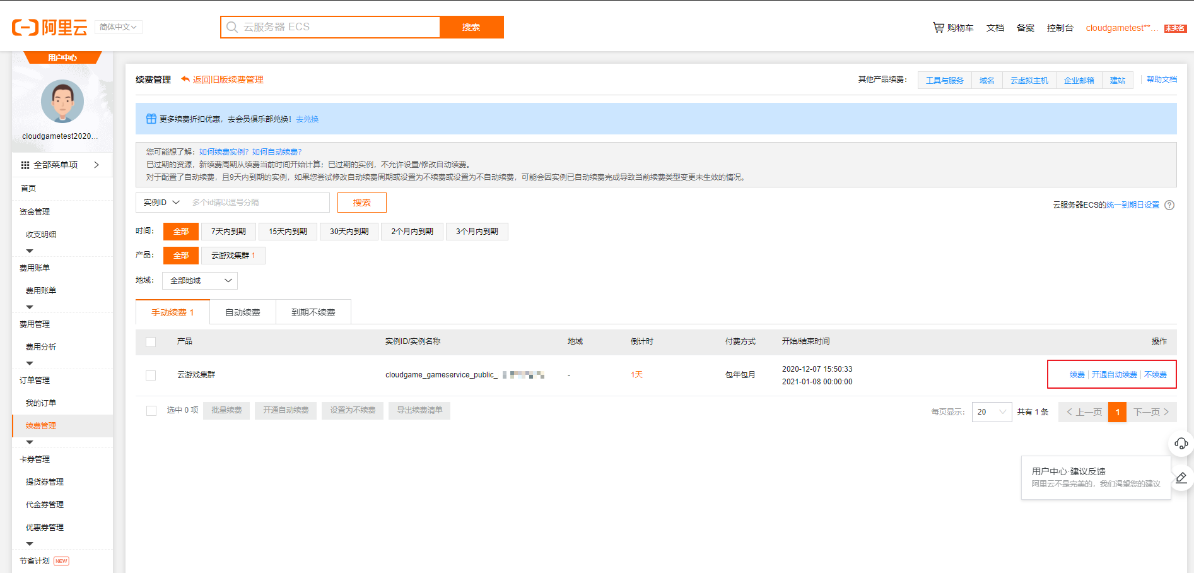Switch to the 手动续费 tab
Image resolution: width=1194 pixels, height=573 pixels.
point(172,312)
